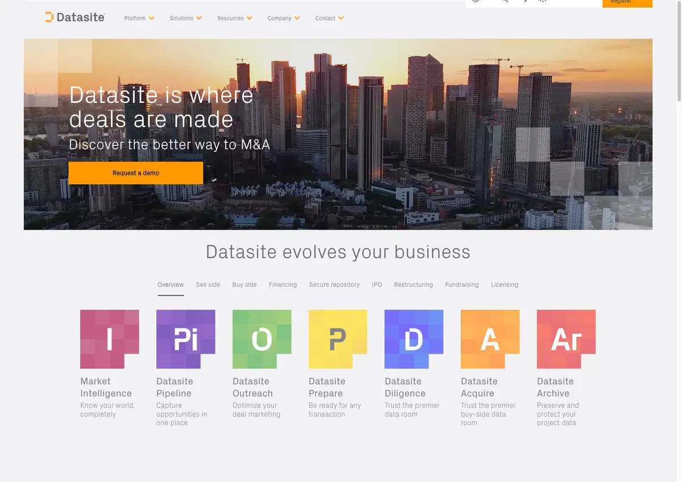Switch to the Buy side tab
Image resolution: width=682 pixels, height=482 pixels.
tap(244, 285)
